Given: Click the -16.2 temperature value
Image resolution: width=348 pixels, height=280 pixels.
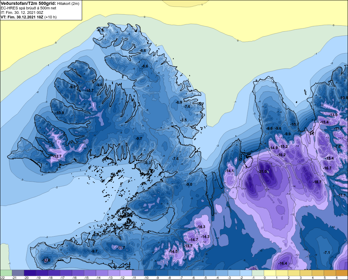Looking at the screenshot, I should coord(282,155).
